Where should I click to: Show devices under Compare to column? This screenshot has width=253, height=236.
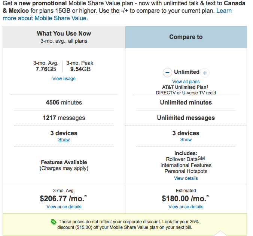[186, 140]
